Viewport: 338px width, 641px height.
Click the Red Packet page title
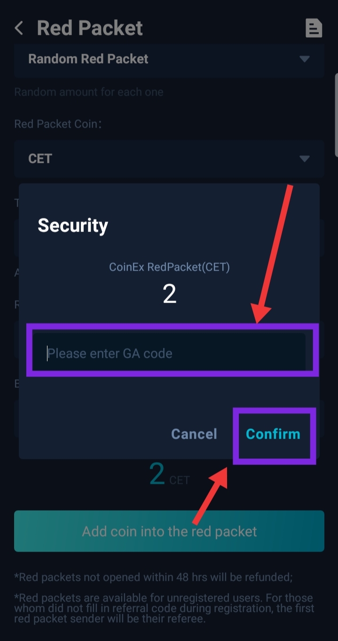89,28
